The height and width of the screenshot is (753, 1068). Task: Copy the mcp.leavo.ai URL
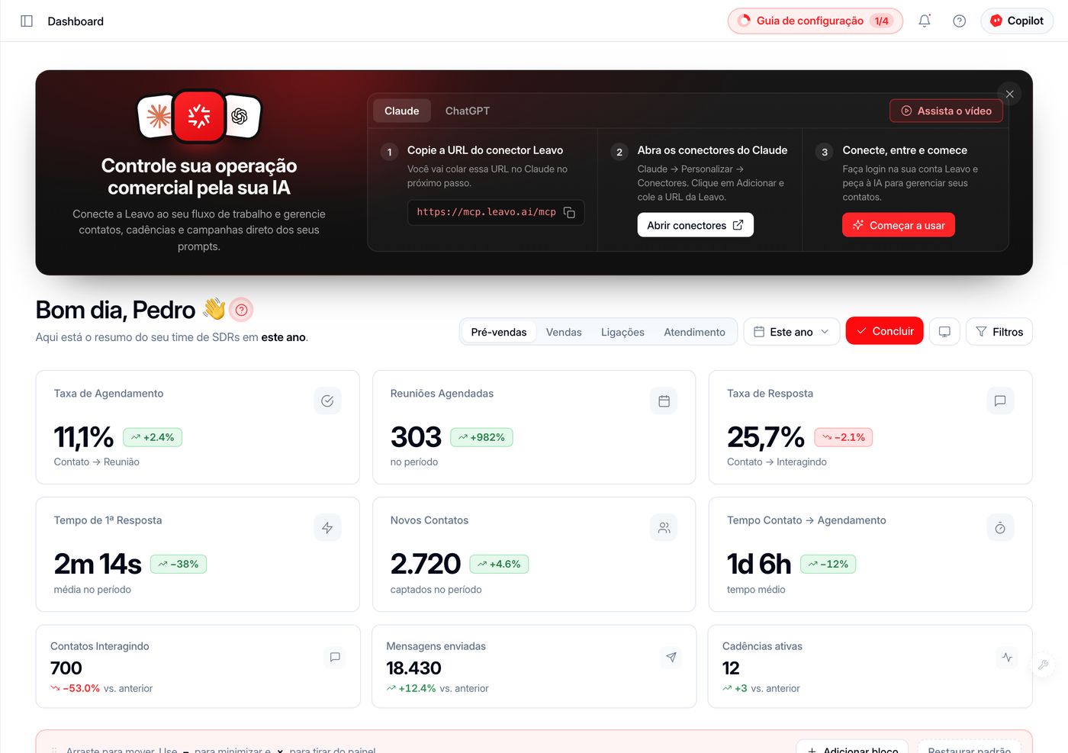click(569, 212)
